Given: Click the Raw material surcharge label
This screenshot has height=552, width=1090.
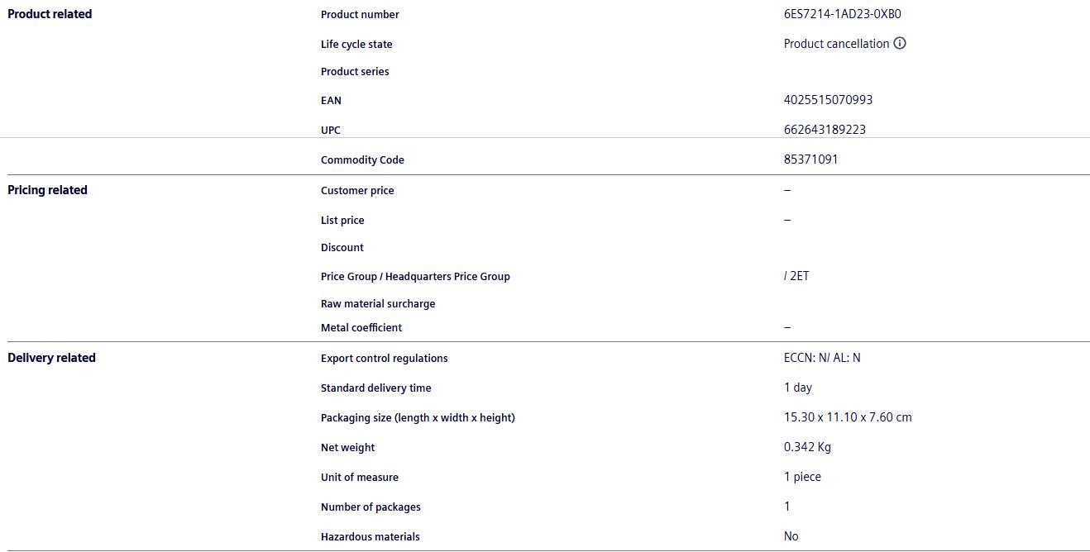Looking at the screenshot, I should (x=378, y=304).
